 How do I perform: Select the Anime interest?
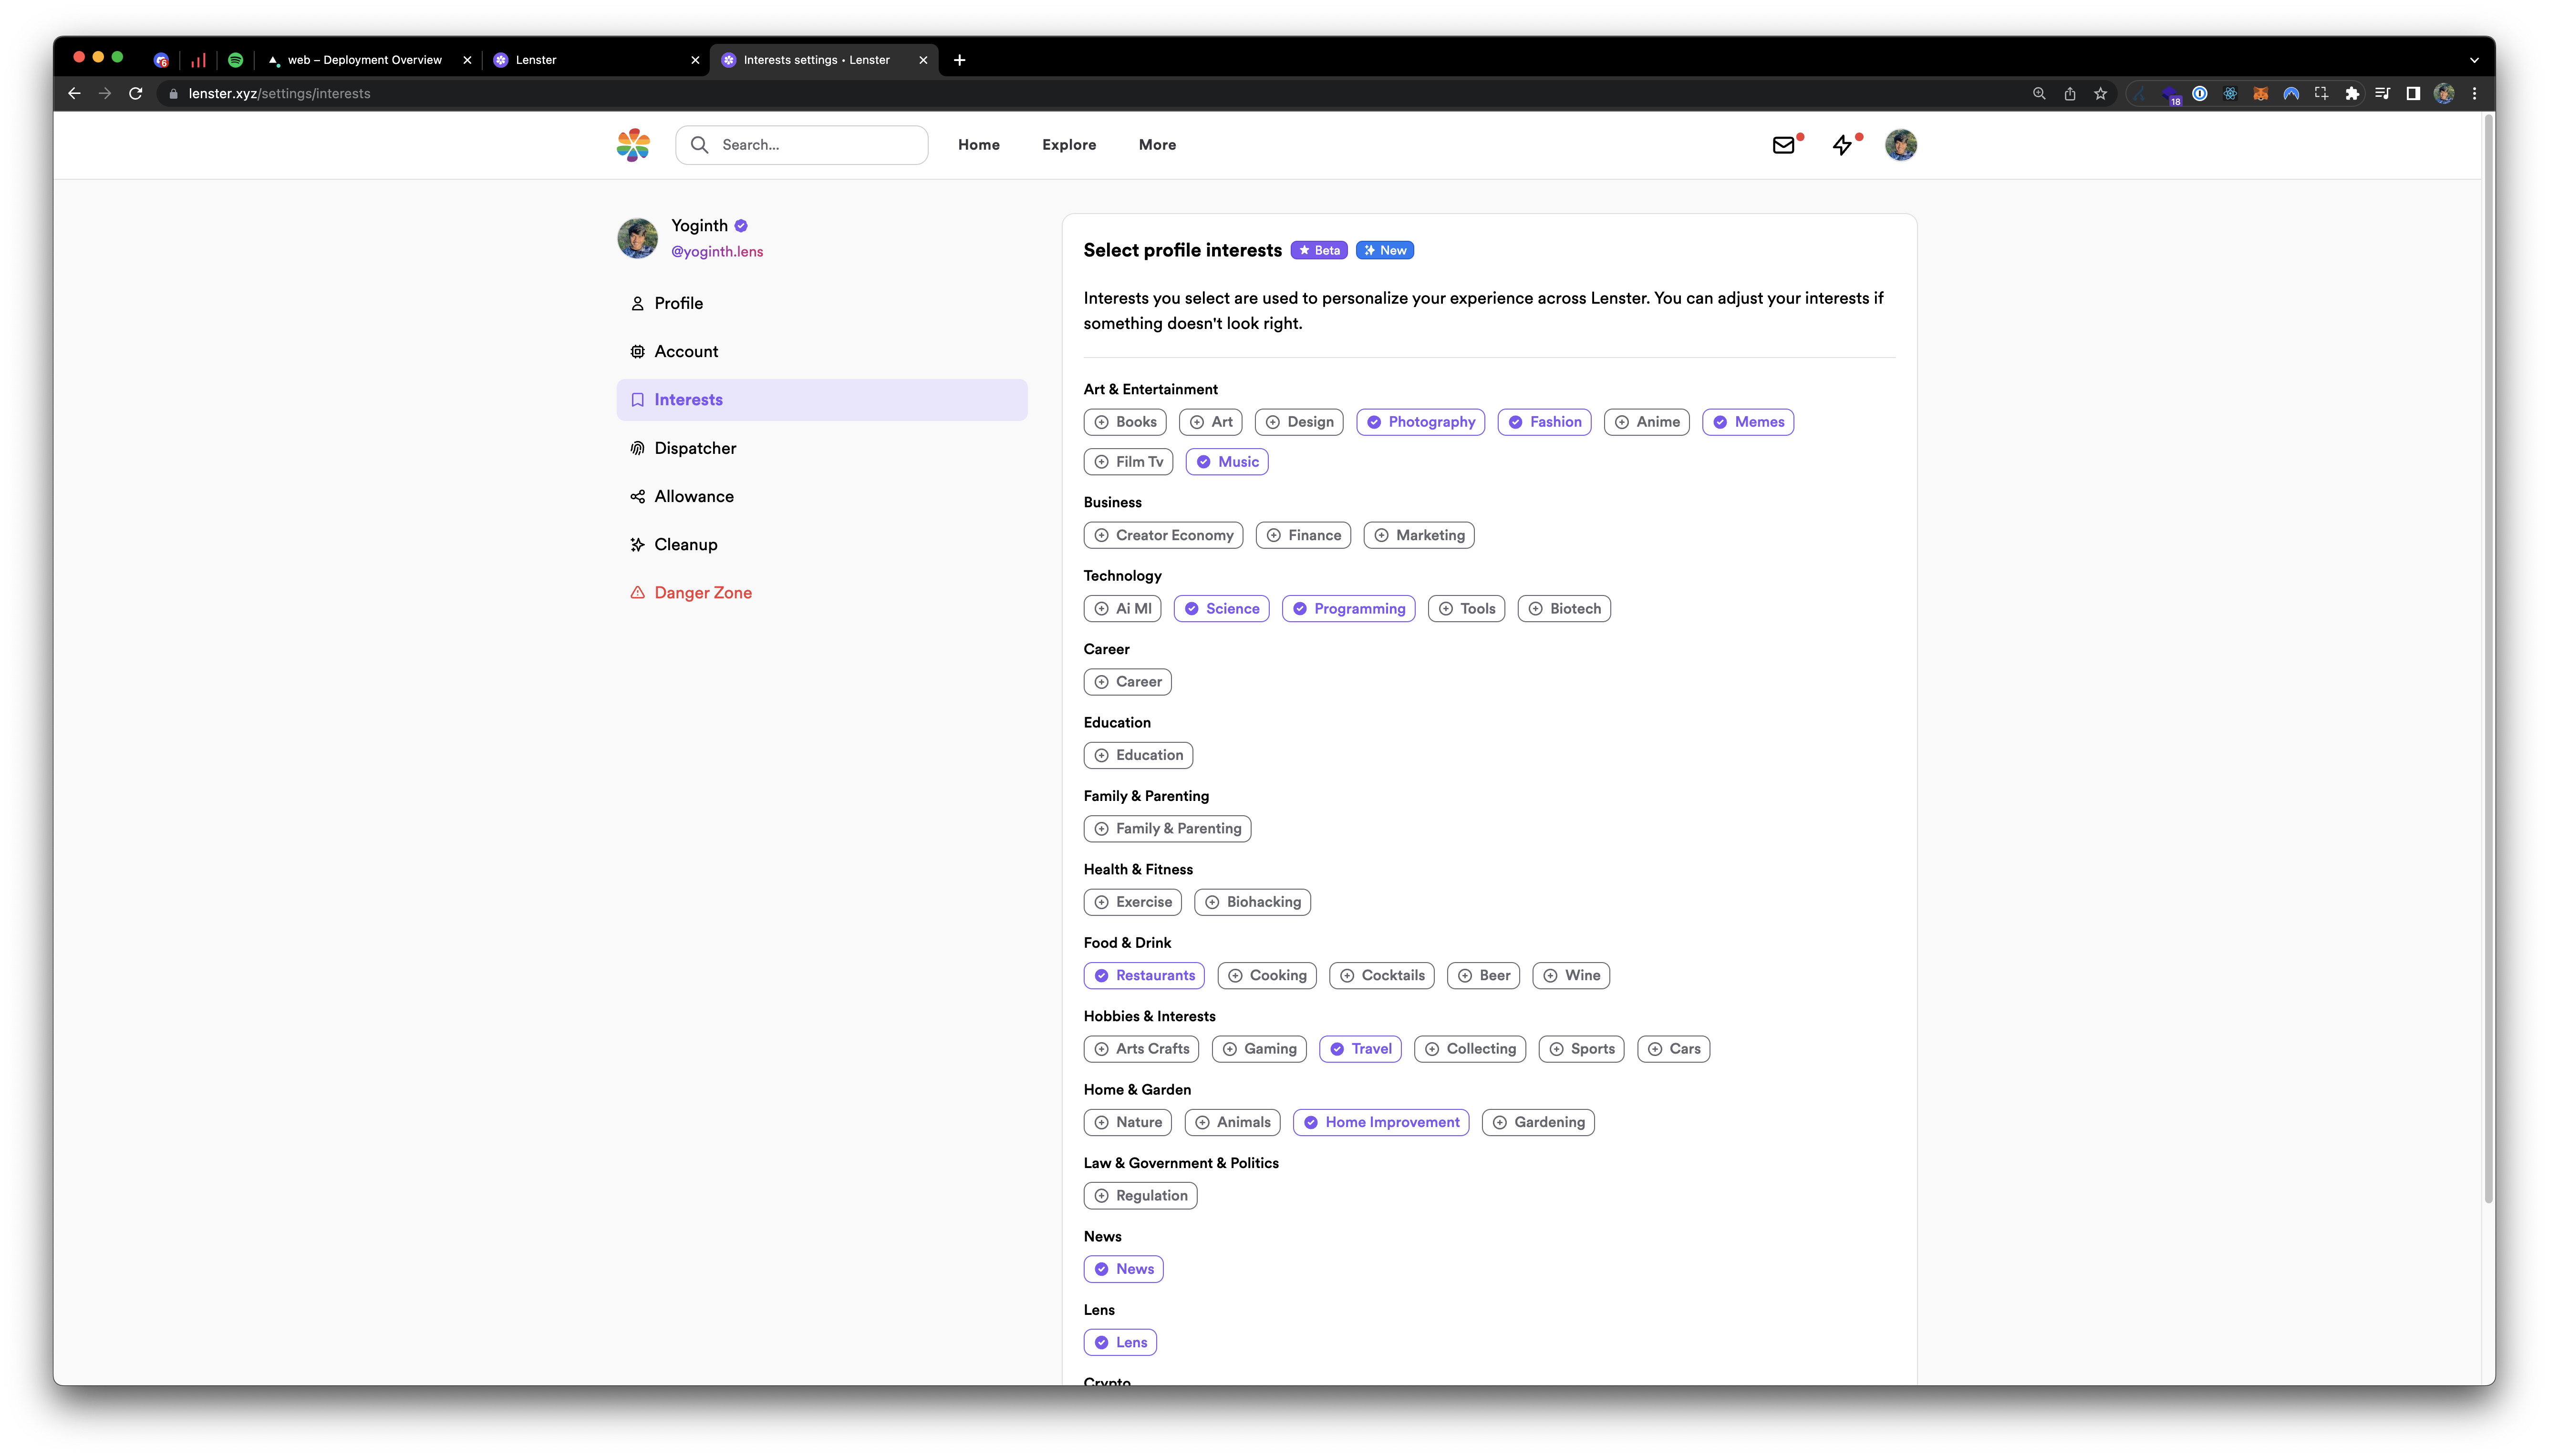tap(1647, 422)
